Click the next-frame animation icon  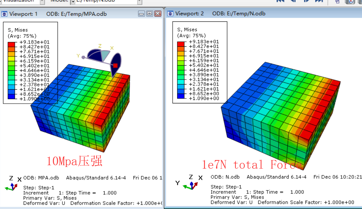(x=306, y=1)
